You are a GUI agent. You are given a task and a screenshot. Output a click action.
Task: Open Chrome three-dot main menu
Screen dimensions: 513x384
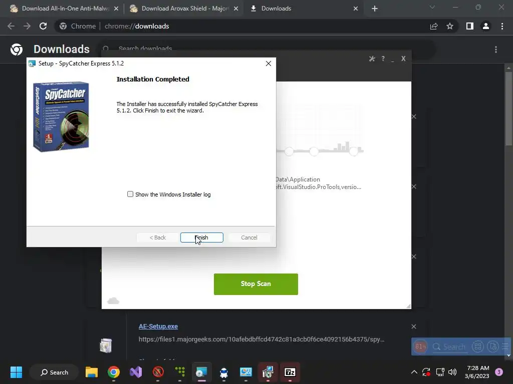(502, 26)
